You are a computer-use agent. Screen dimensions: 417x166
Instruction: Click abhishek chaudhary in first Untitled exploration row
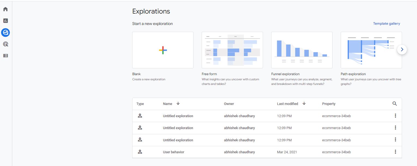click(239, 116)
